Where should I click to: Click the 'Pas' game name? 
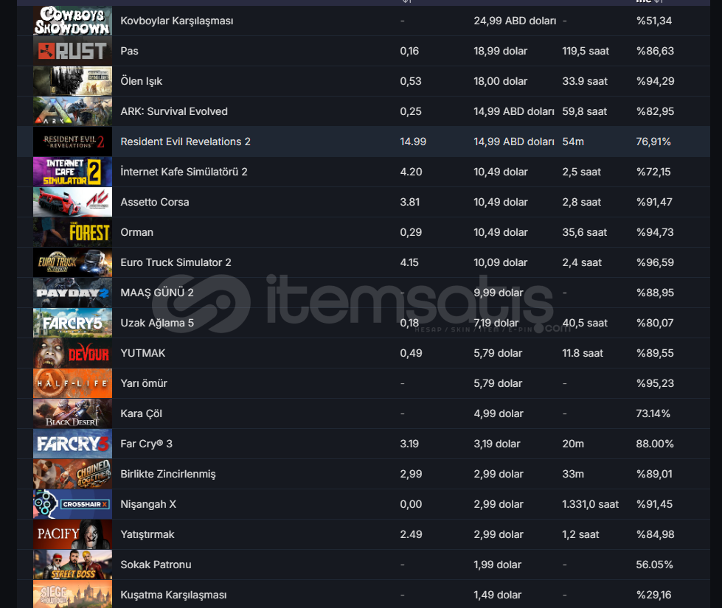(129, 51)
